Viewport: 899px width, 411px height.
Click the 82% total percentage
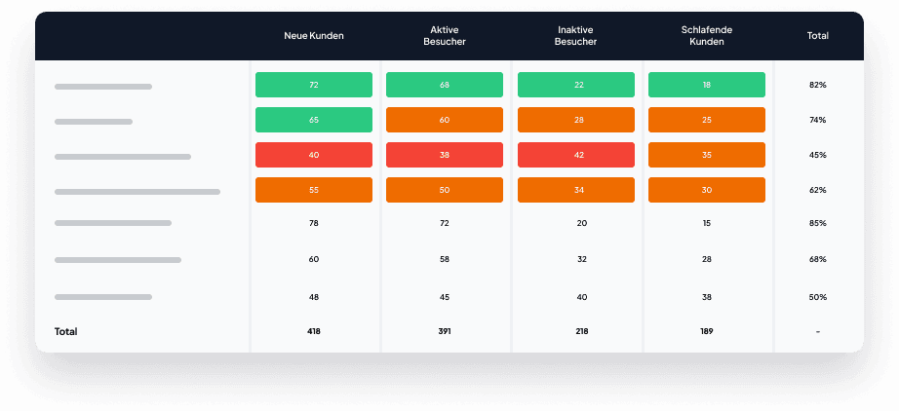tap(817, 85)
